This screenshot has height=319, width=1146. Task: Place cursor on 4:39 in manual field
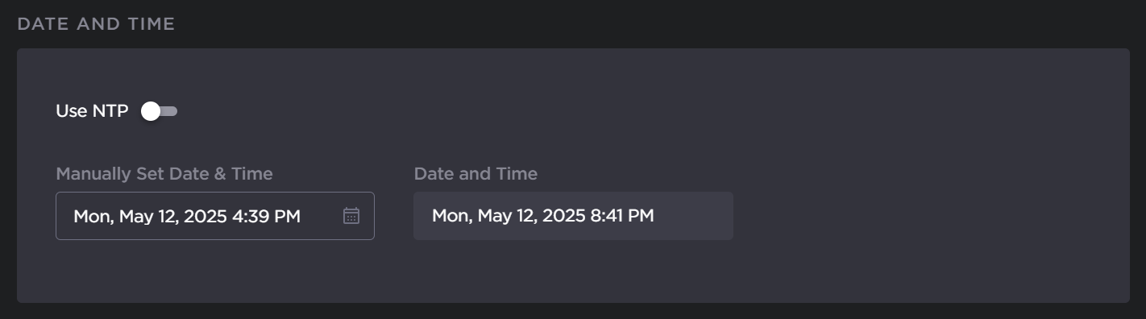(x=249, y=216)
